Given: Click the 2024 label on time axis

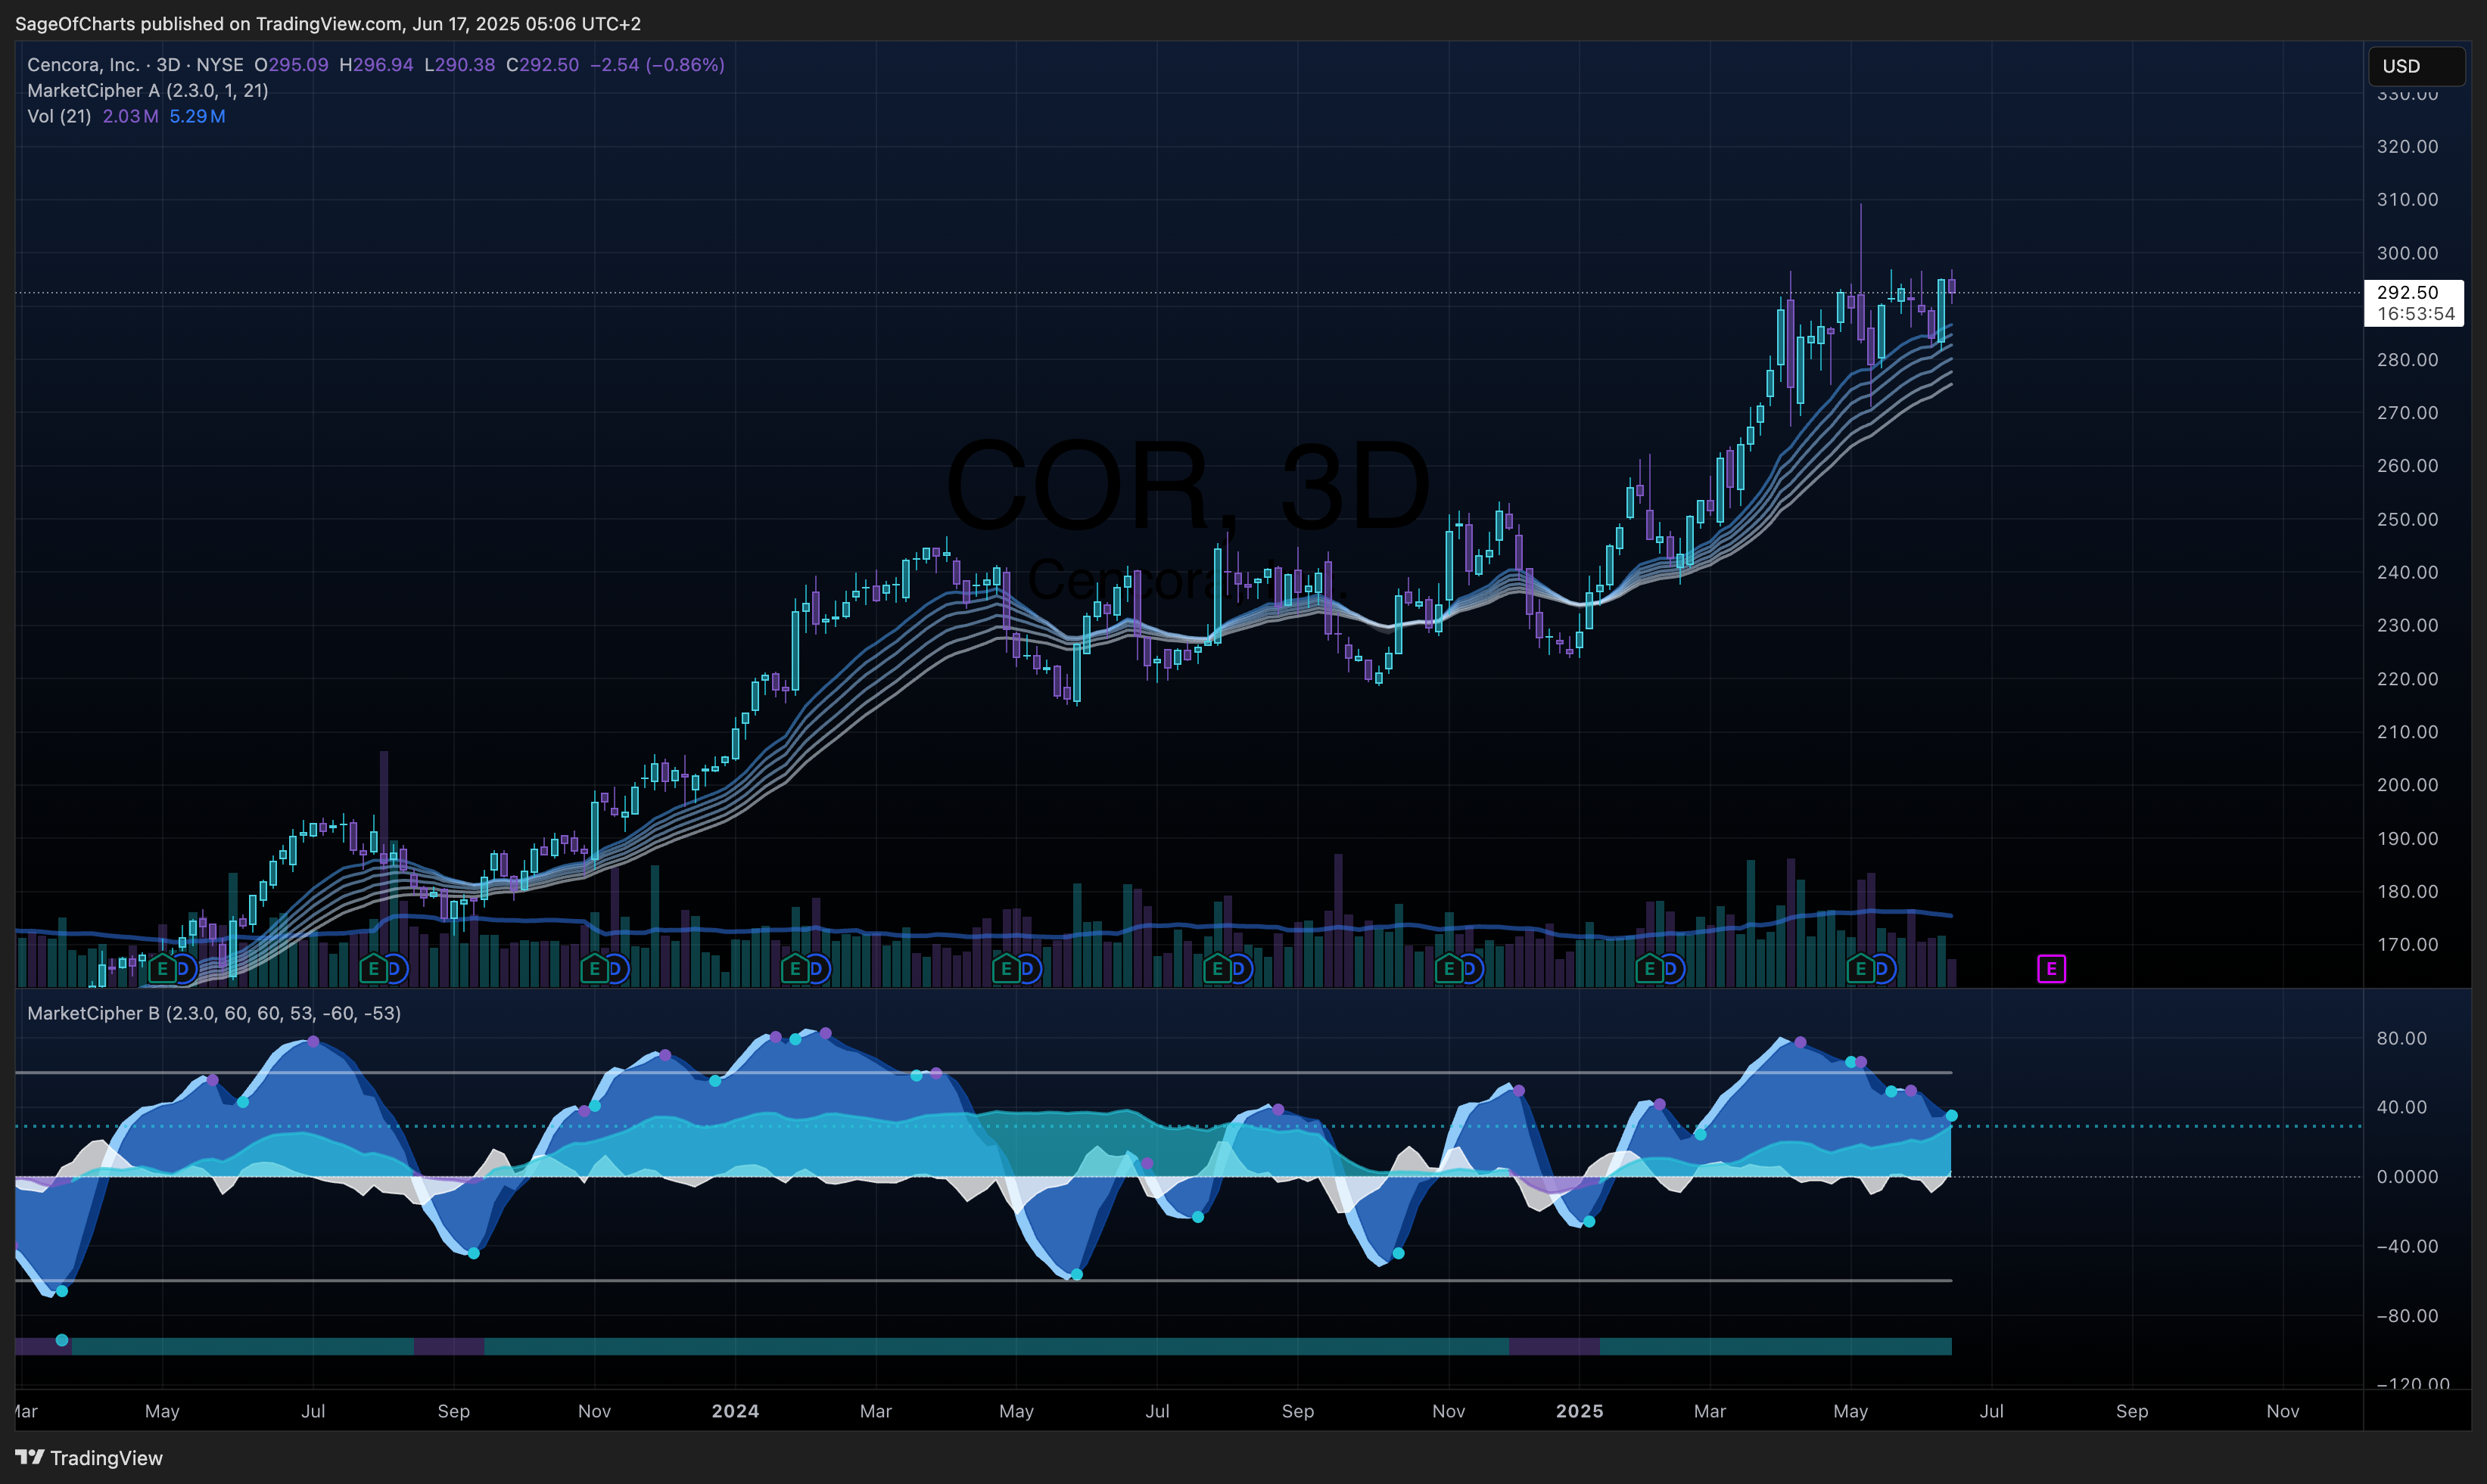Looking at the screenshot, I should 736,1412.
